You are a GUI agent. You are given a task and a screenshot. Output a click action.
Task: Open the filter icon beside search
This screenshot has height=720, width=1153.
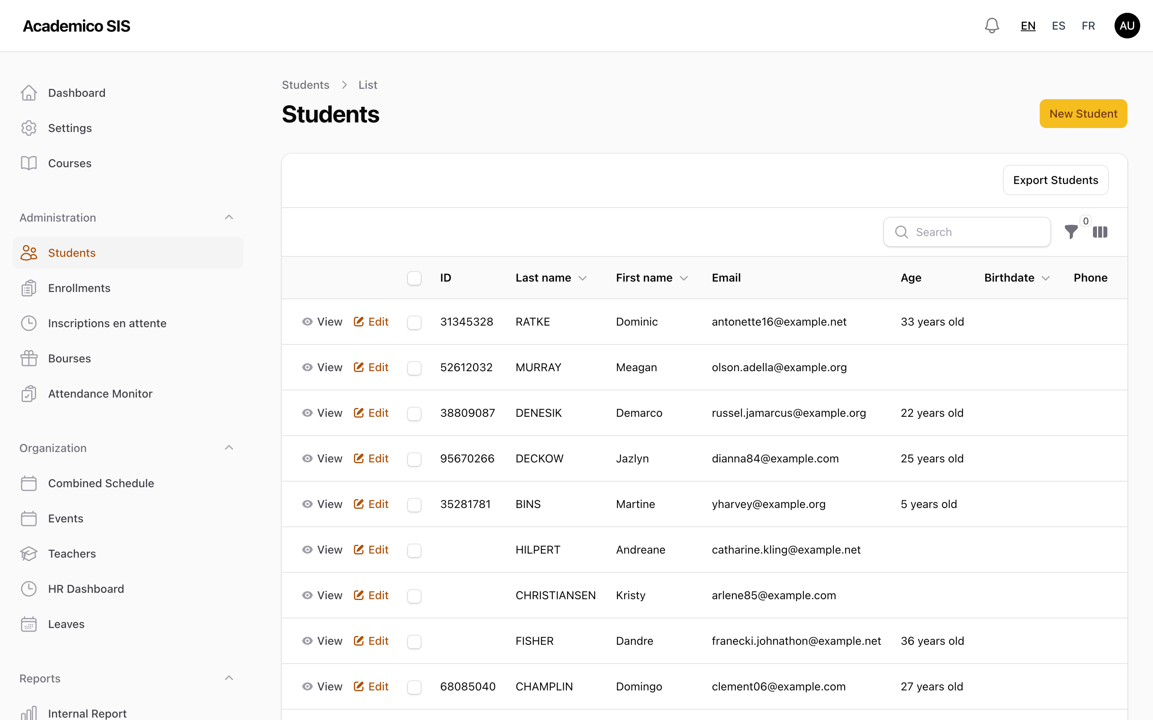click(1071, 232)
